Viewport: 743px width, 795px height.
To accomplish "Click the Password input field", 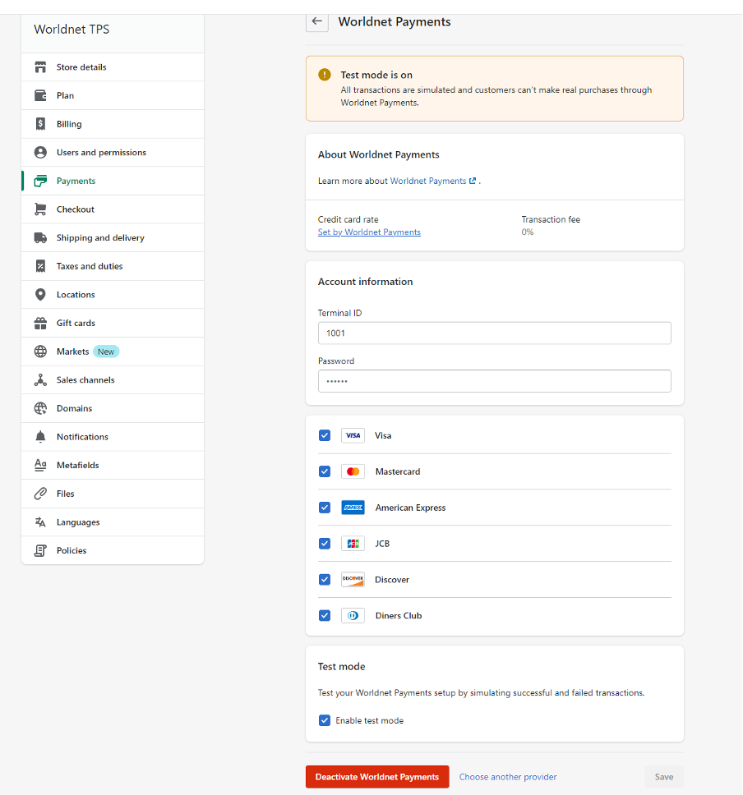I will (x=494, y=381).
